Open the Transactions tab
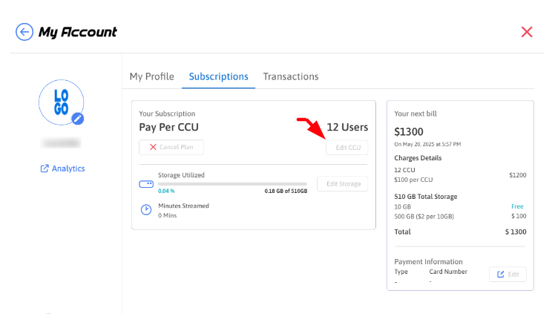Screen dimensions: 552x314 pyautogui.click(x=290, y=76)
